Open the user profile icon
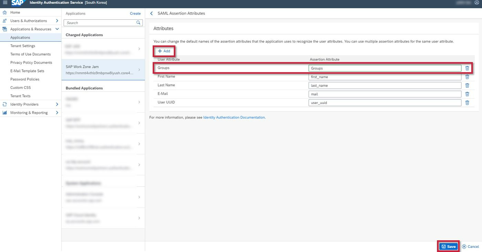 (476, 2)
